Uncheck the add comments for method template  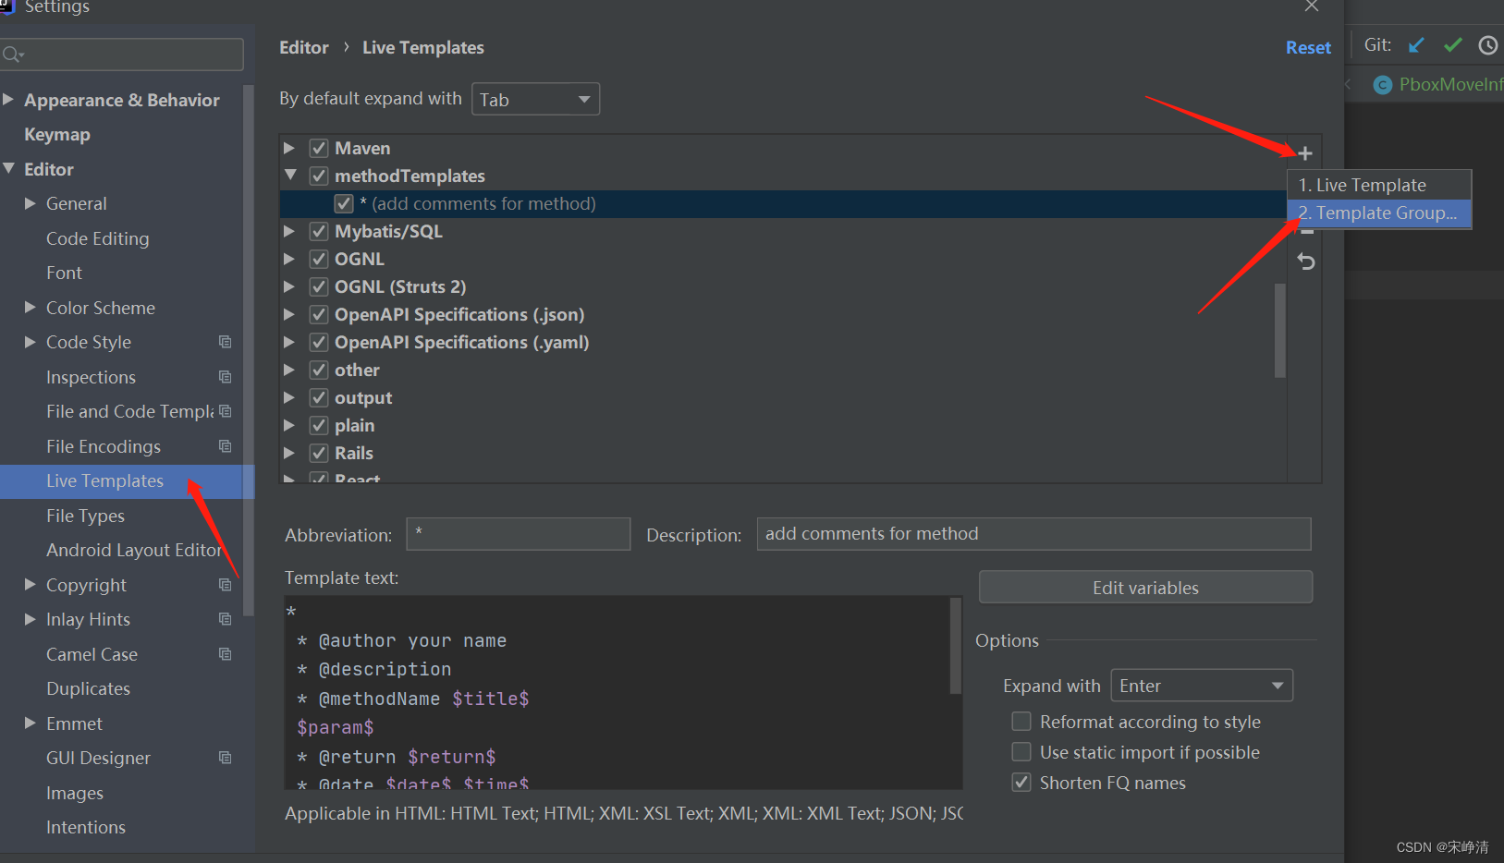coord(344,203)
